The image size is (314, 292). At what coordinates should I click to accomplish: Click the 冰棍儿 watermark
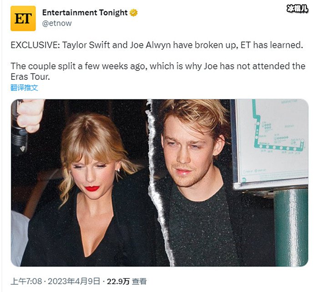[x=297, y=9]
